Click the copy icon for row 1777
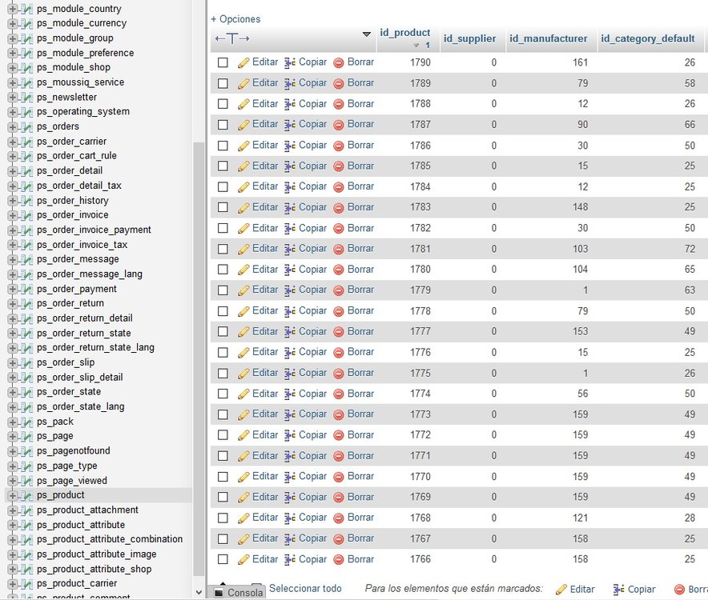The width and height of the screenshot is (708, 600). point(290,332)
